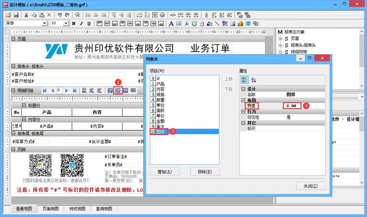Insert a shape box control
This screenshot has width=367, height=217.
(209, 24)
